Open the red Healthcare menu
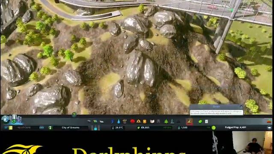 tap(132, 121)
